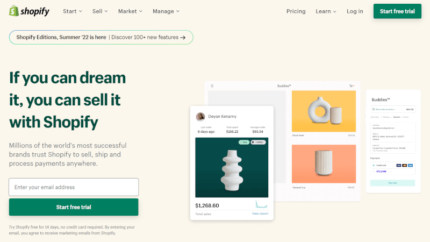Click the Shopify bag logo
Screen dimensions: 430x242
click(14, 11)
